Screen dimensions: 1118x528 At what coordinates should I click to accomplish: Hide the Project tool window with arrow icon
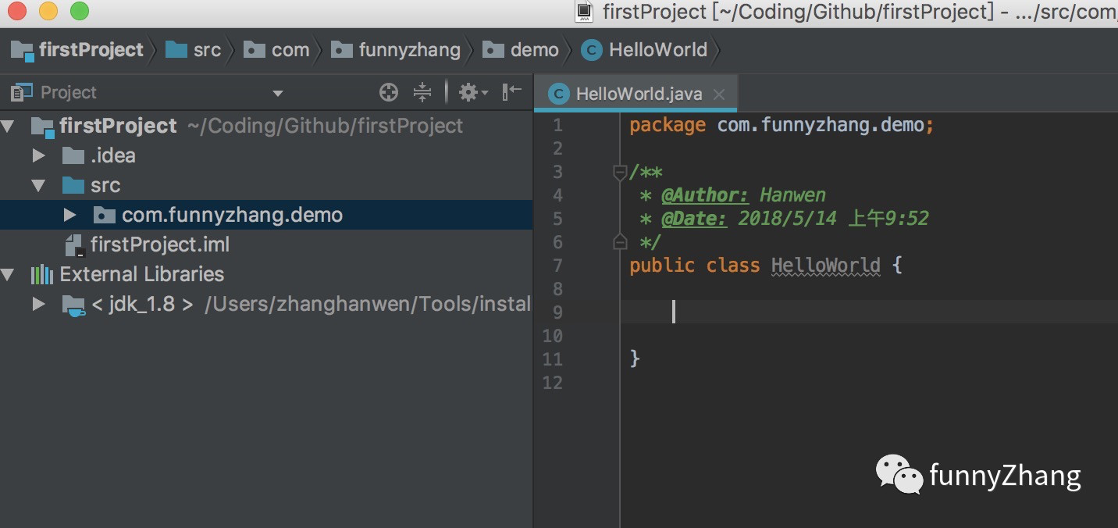click(512, 92)
